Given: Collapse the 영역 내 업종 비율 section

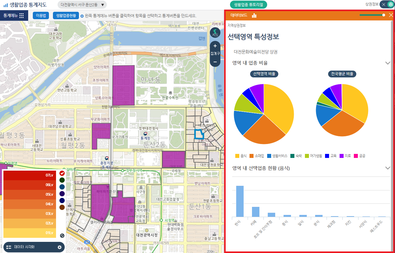Looking at the screenshot, I should coord(388,63).
